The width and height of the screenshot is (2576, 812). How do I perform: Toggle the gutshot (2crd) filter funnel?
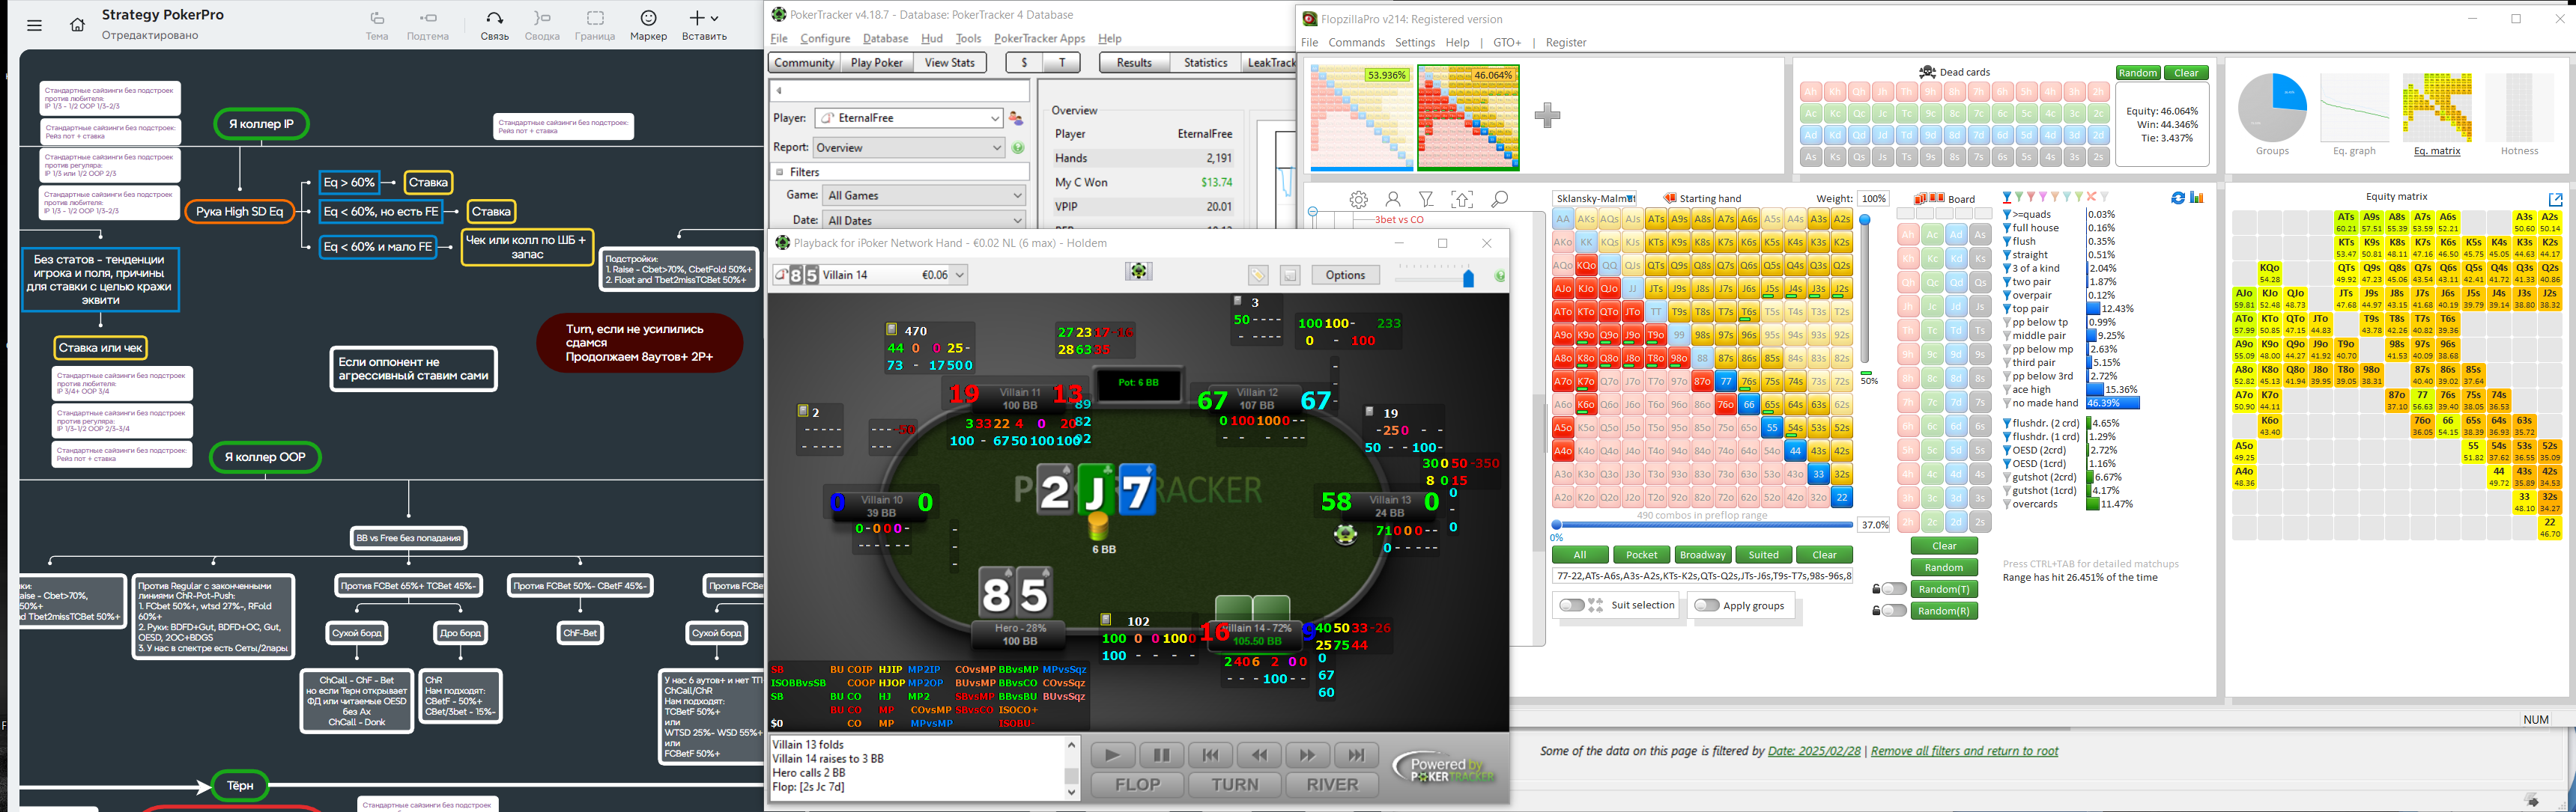pos(2007,477)
